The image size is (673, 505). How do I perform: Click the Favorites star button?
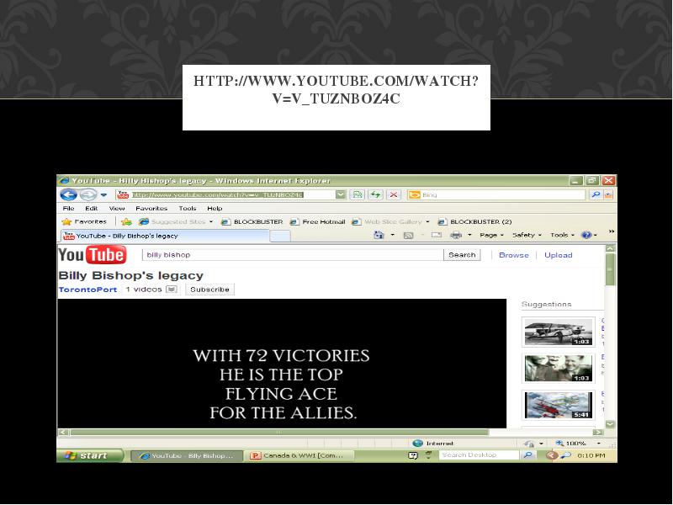pos(84,221)
